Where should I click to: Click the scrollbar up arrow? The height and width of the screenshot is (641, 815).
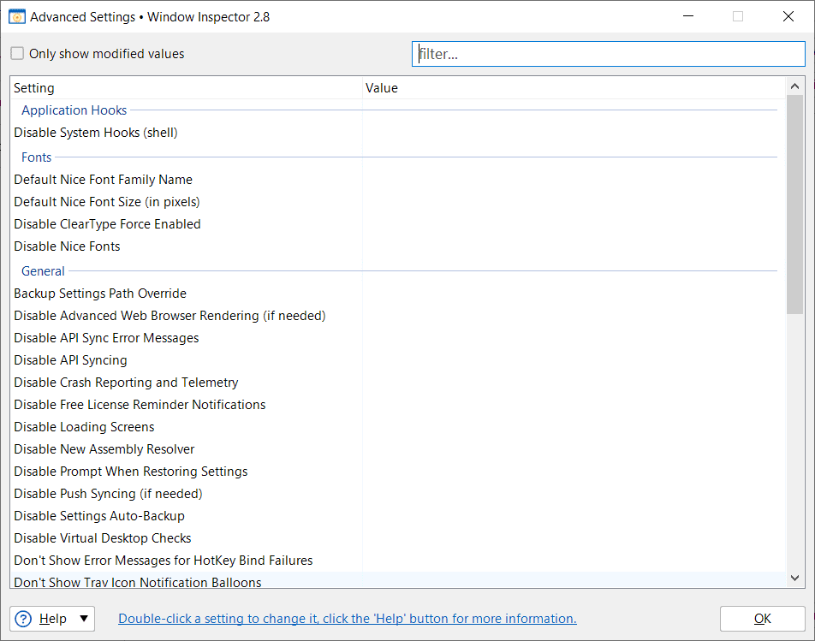(794, 86)
